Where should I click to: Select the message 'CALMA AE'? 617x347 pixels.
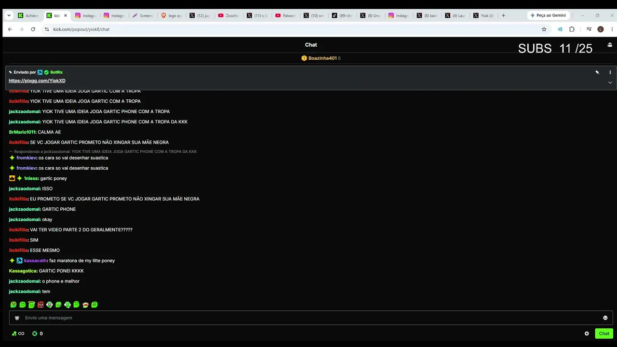point(49,132)
